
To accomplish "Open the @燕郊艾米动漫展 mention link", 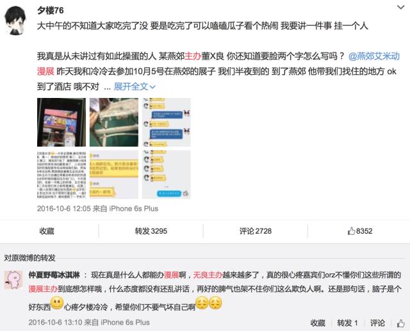I will coord(374,56).
